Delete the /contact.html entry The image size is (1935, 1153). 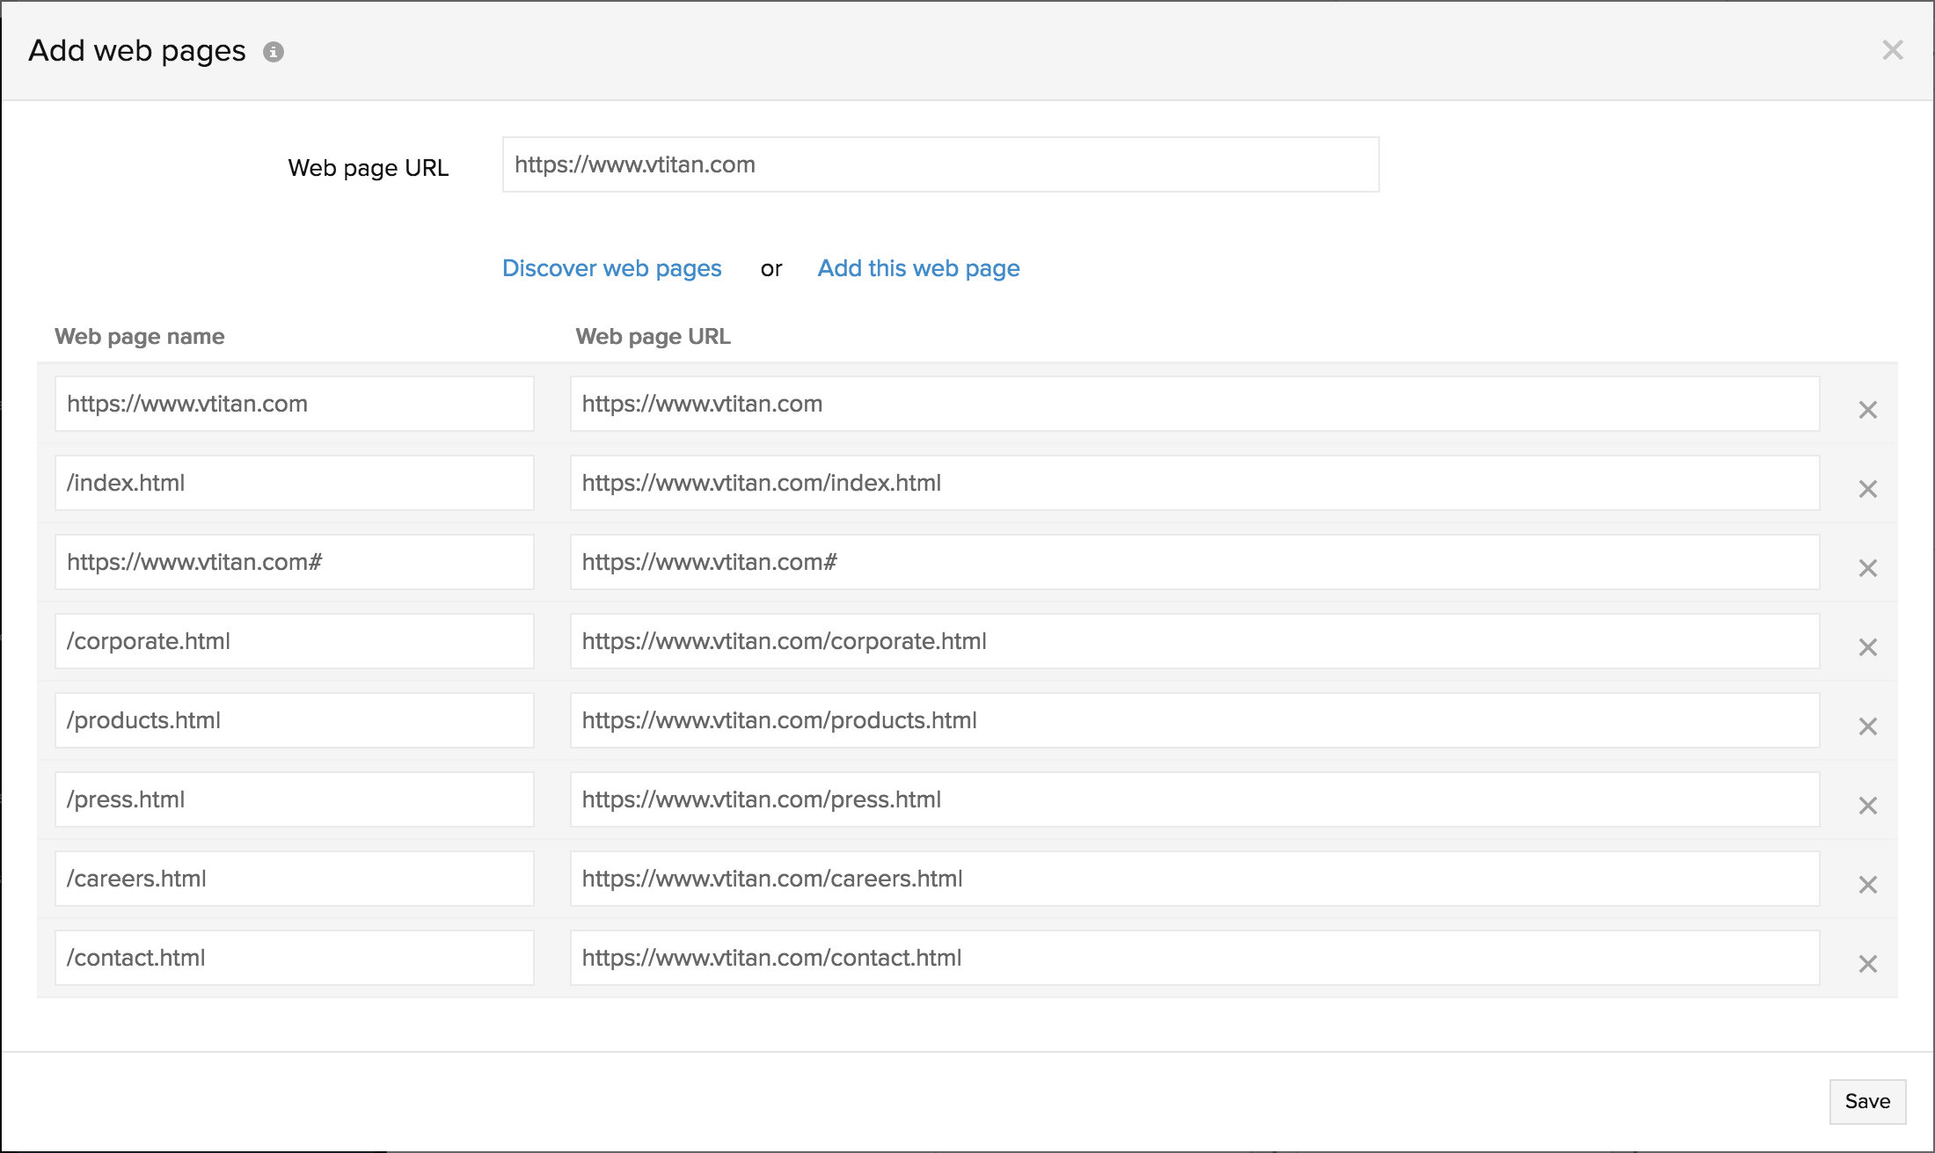tap(1867, 964)
